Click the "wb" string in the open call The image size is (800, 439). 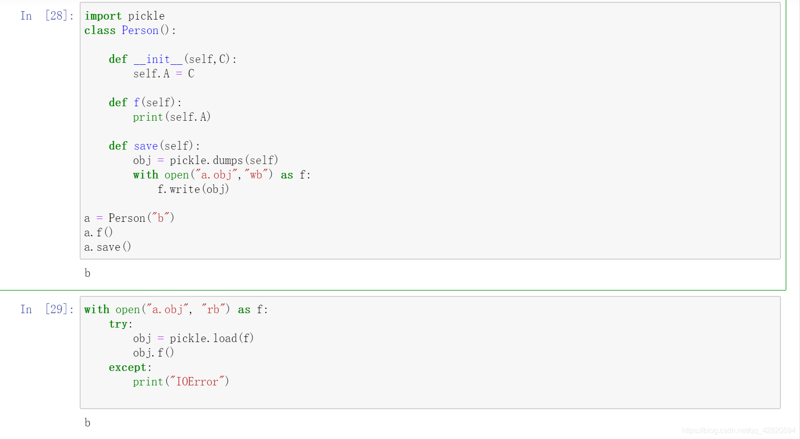(x=256, y=175)
